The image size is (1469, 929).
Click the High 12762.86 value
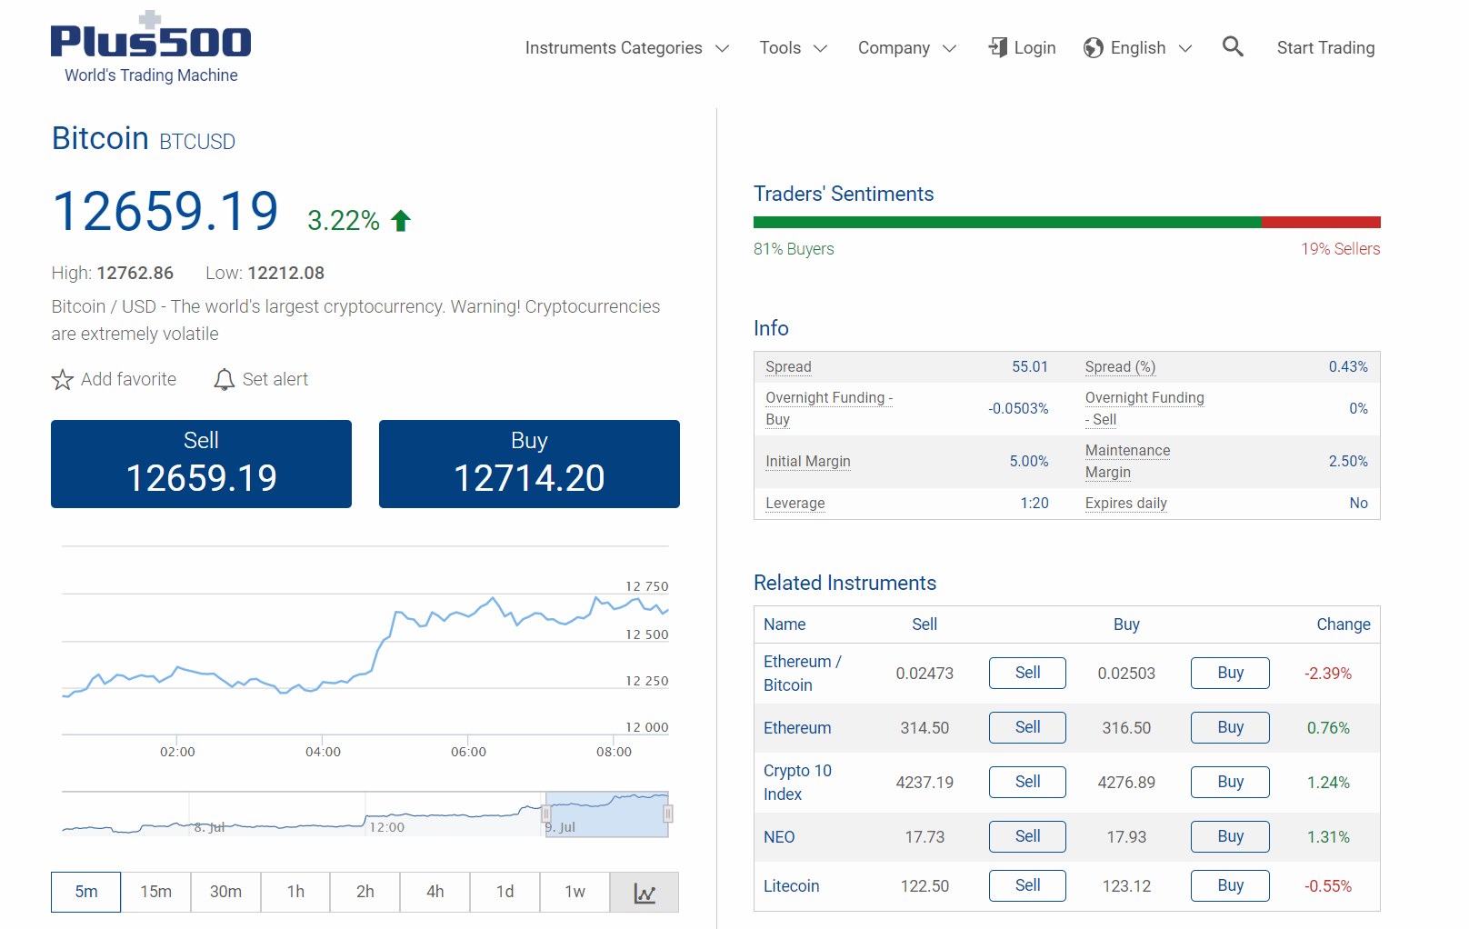tap(135, 273)
